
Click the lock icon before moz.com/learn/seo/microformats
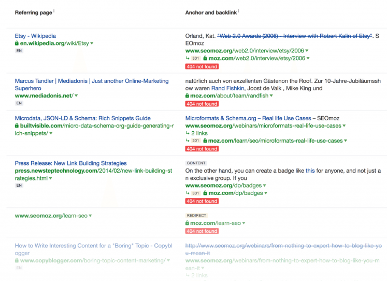205,140
